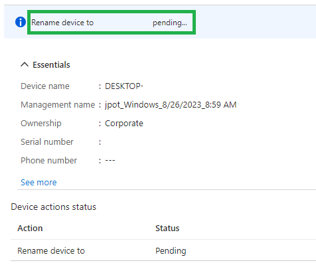Viewport: 316px width, 269px height.
Task: Open the See more link
Action: coord(39,183)
